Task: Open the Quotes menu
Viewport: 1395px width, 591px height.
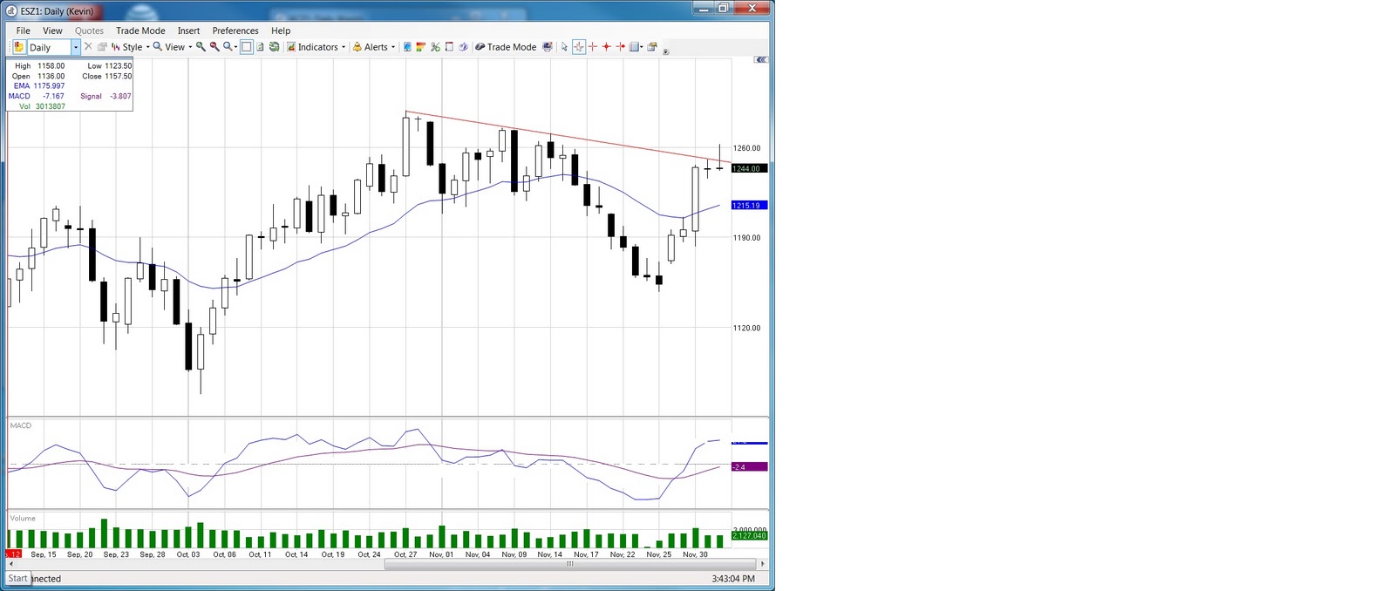Action: pos(89,31)
